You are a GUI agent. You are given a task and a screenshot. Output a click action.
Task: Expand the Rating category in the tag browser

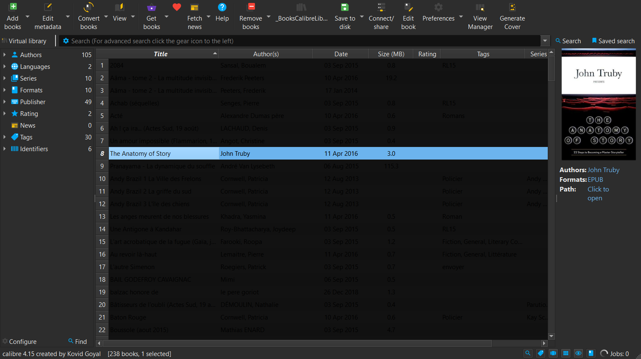[5, 113]
